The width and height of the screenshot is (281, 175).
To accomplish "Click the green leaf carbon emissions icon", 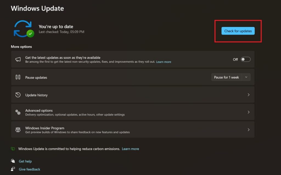I will 13,149.
